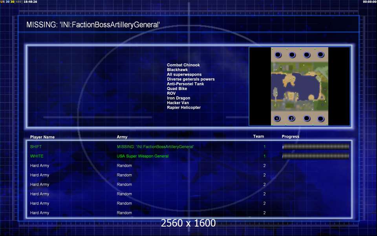377x236 pixels.
Task: Click team number for player WHITE
Action: point(264,156)
